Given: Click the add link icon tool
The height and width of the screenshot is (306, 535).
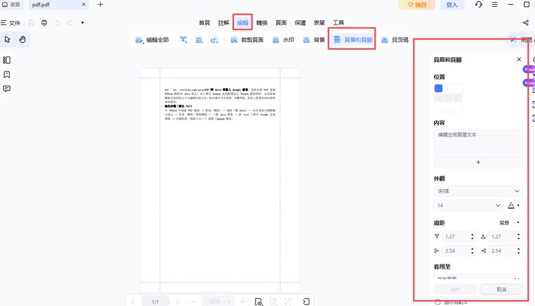Looking at the screenshot, I should [214, 40].
